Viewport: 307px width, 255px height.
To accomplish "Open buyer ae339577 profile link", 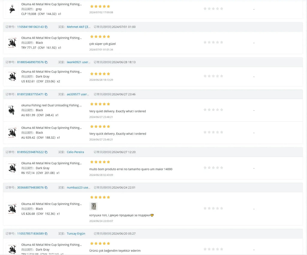I will click(x=78, y=94).
